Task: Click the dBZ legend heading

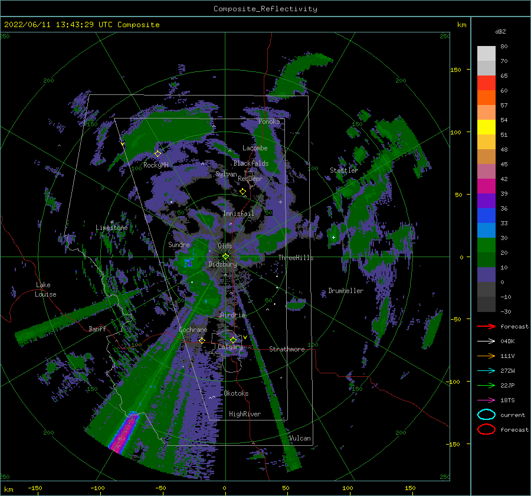Action: 500,32
